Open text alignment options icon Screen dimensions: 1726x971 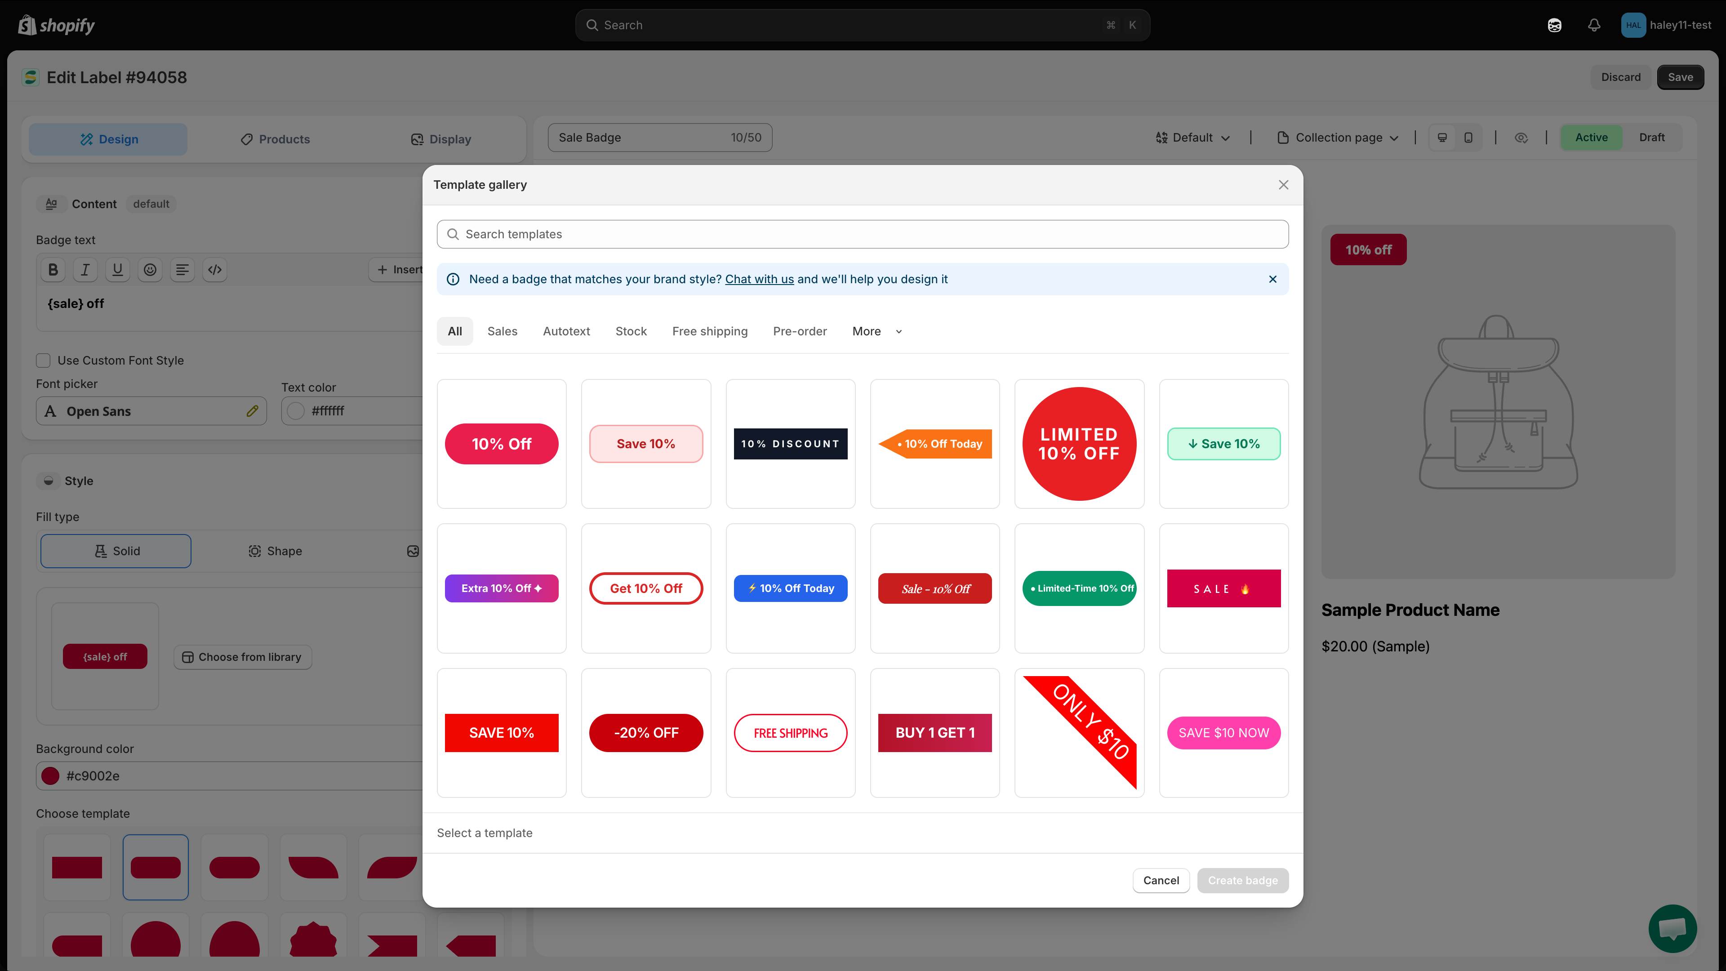coord(182,269)
